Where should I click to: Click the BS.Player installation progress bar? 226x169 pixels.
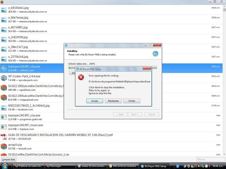click(113, 67)
